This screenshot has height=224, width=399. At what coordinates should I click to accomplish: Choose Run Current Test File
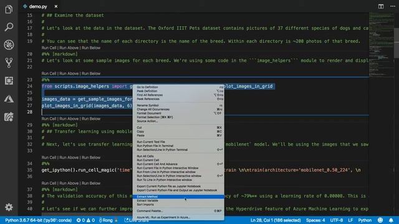178,142
